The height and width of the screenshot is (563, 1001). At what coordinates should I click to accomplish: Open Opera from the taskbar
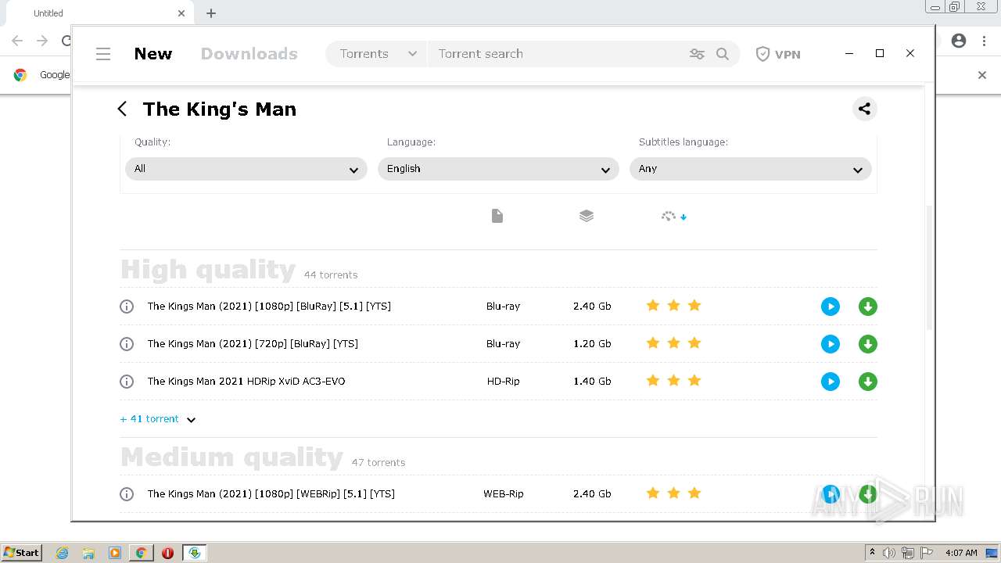click(x=167, y=553)
